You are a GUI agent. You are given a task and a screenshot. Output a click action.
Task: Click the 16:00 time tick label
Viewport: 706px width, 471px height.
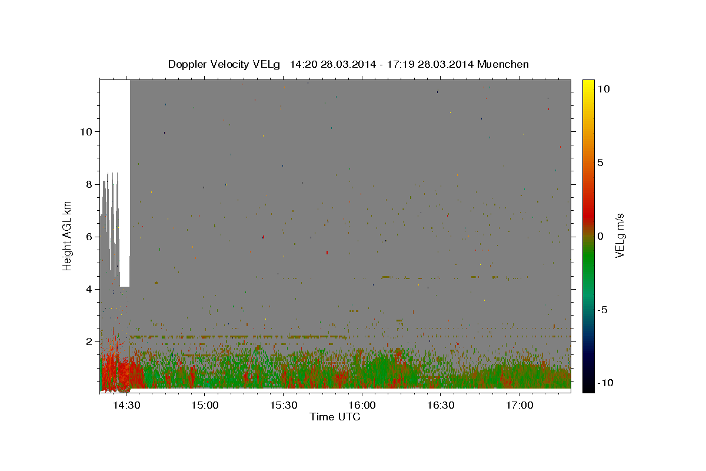pyautogui.click(x=362, y=406)
